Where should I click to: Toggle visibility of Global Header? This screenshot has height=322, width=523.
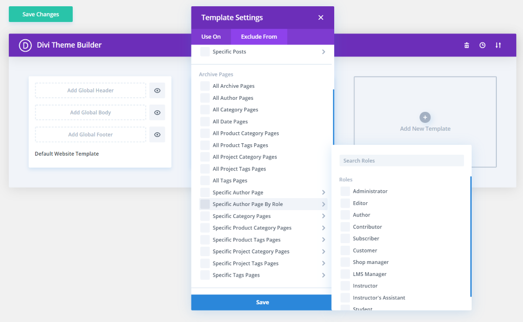157,90
